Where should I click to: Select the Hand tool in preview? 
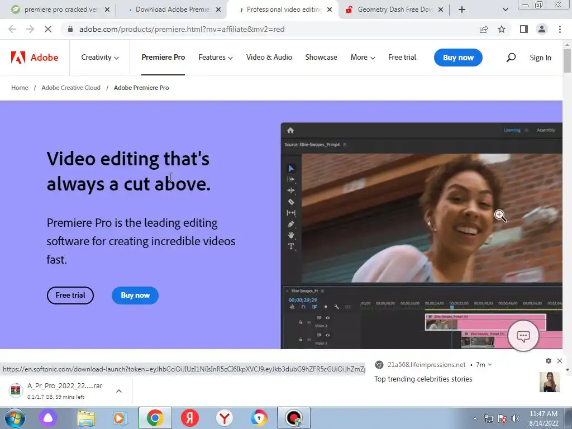(291, 235)
